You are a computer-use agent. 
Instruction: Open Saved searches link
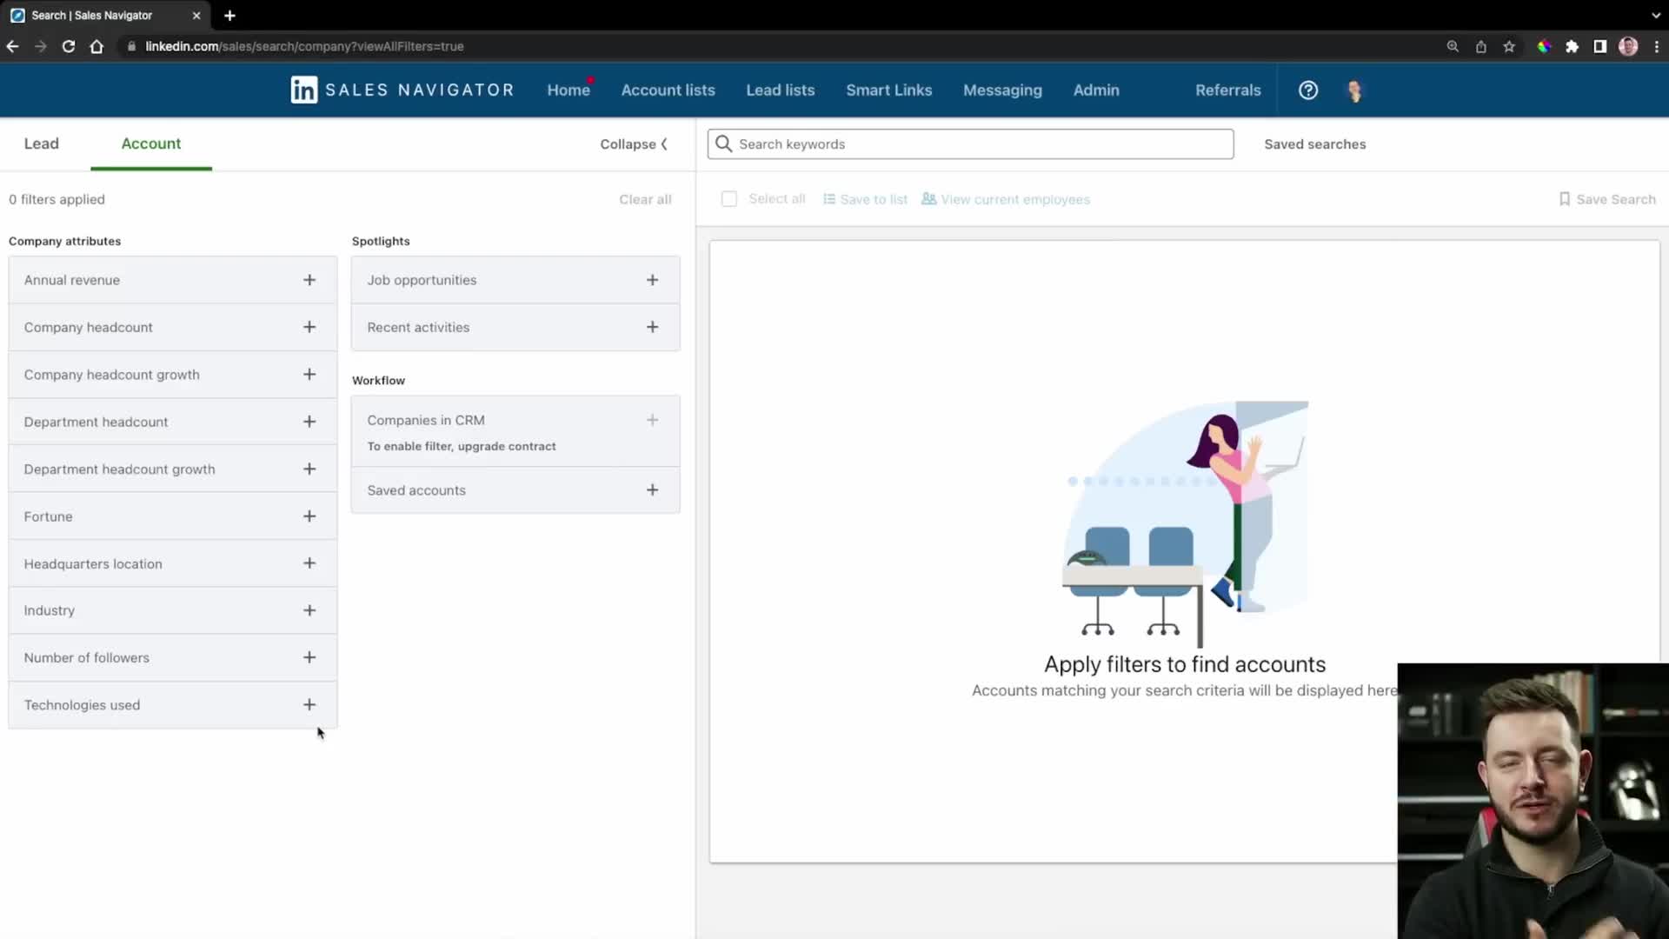(1314, 144)
